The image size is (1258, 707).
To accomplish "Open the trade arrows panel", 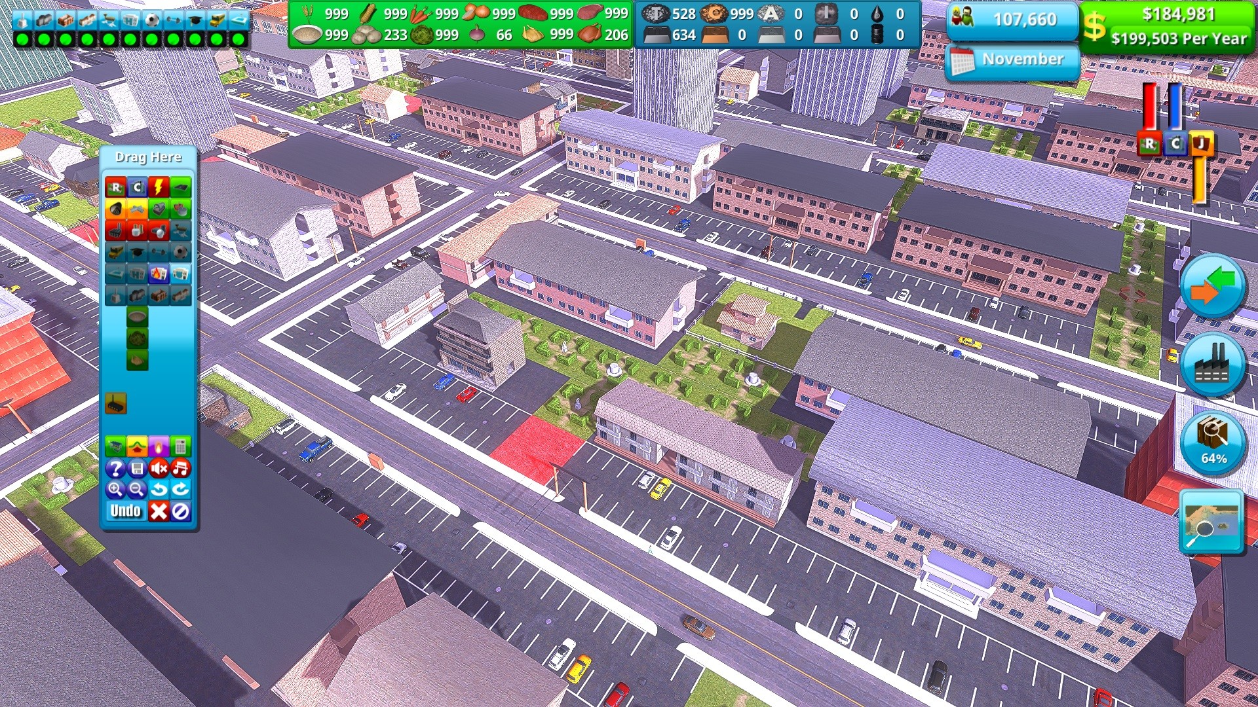I will coord(1212,286).
